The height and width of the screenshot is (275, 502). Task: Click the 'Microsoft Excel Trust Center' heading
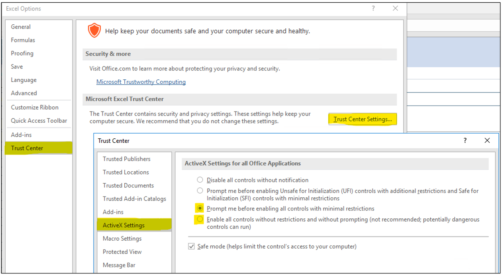click(125, 99)
